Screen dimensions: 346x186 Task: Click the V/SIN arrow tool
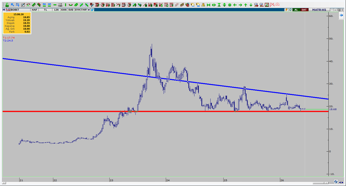60,5
